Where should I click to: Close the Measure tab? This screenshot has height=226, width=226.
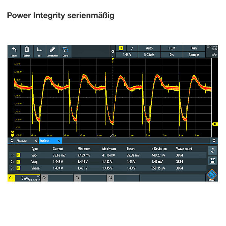click(36, 140)
